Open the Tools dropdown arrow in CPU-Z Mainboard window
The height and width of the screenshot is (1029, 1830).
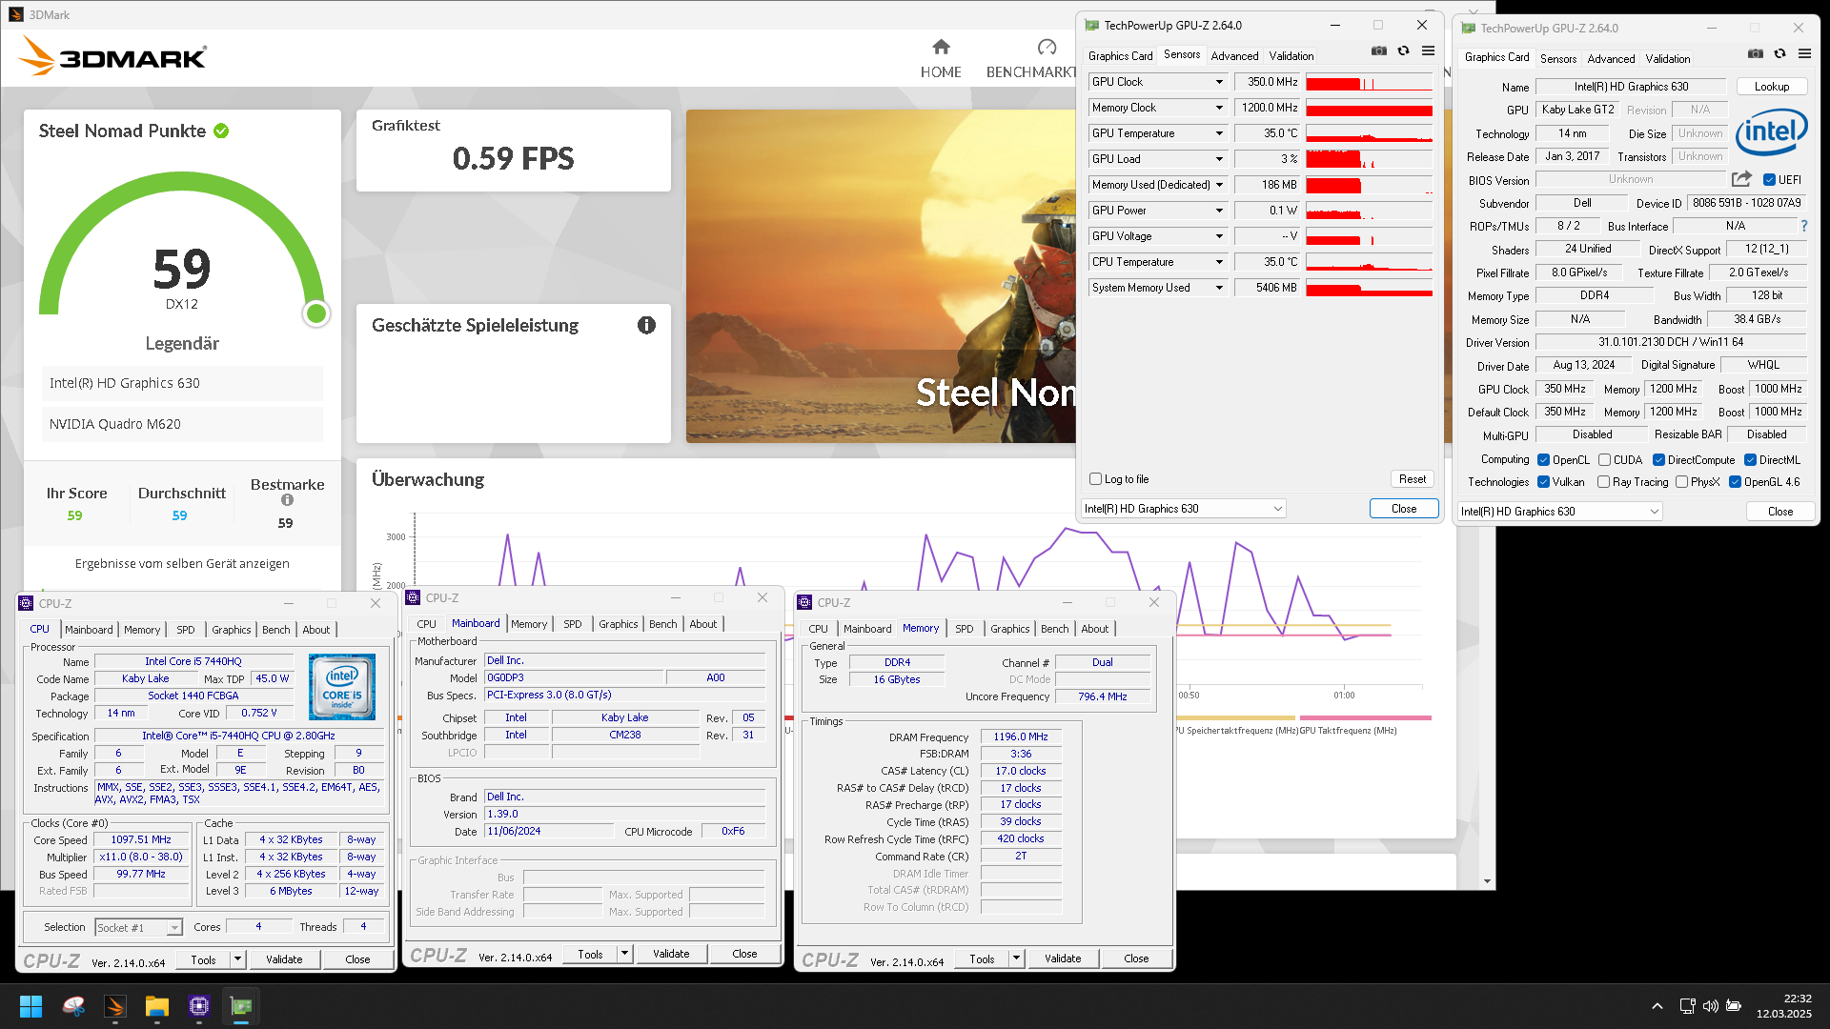(x=624, y=954)
